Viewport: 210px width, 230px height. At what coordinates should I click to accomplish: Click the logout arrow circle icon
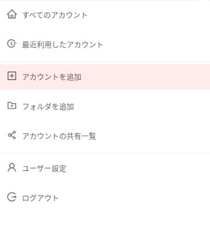[x=12, y=197]
